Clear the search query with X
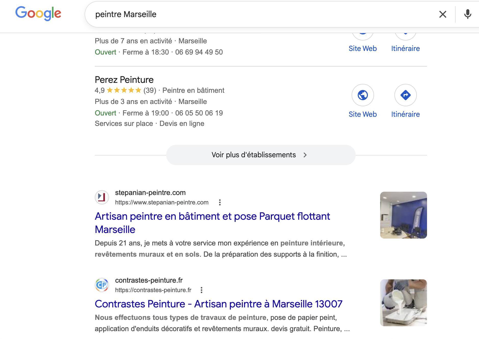 [443, 14]
